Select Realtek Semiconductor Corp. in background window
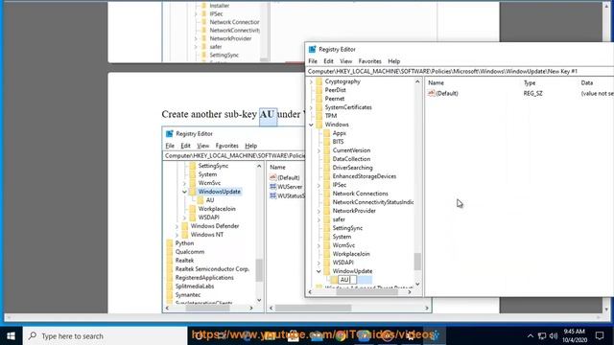The width and height of the screenshot is (614, 345). (x=212, y=268)
